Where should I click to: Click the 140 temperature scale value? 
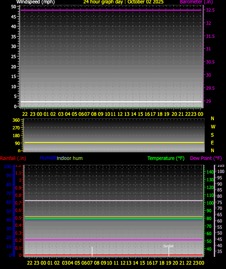pyautogui.click(x=210, y=172)
